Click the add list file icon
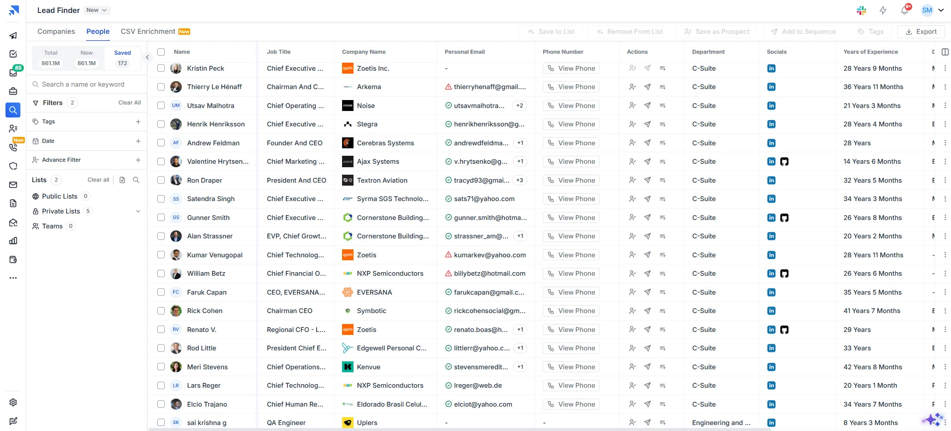Image resolution: width=951 pixels, height=431 pixels. 122,180
